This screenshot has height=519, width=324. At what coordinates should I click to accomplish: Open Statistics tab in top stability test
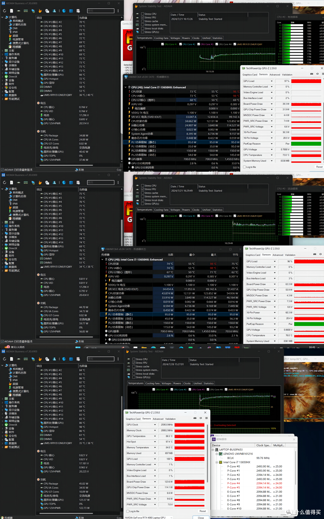pyautogui.click(x=217, y=38)
